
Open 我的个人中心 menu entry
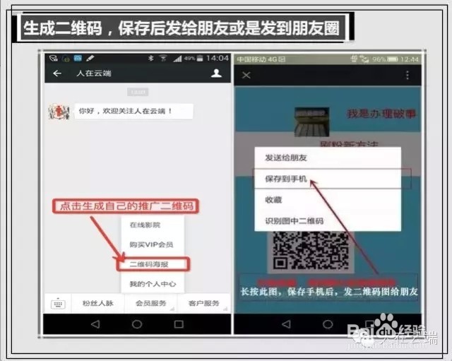(x=153, y=284)
